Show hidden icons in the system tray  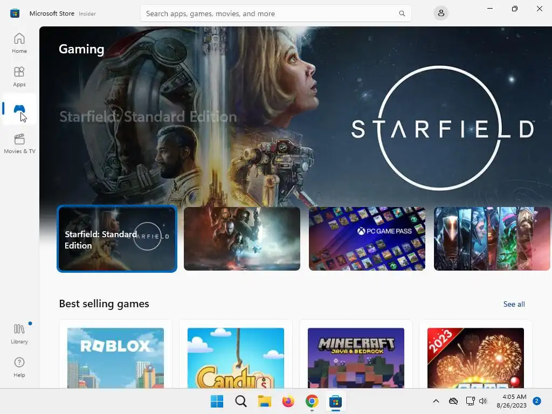pyautogui.click(x=436, y=401)
